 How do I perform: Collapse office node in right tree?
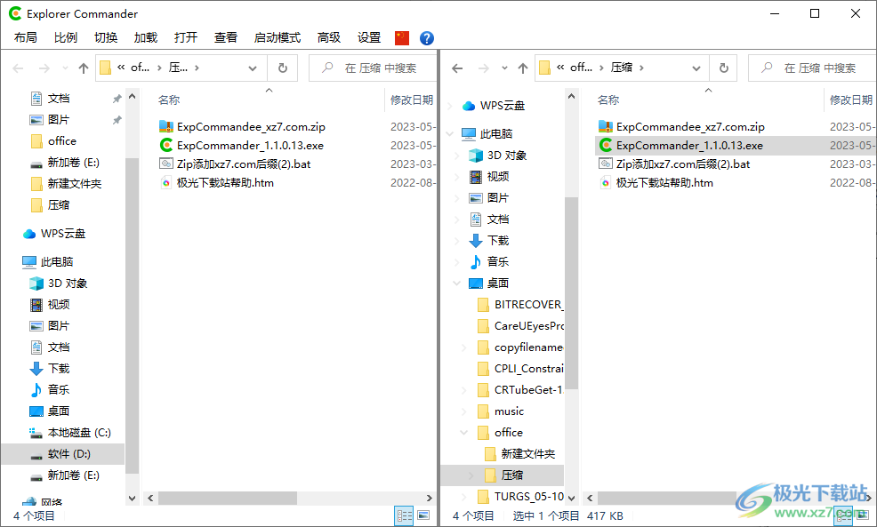point(463,433)
